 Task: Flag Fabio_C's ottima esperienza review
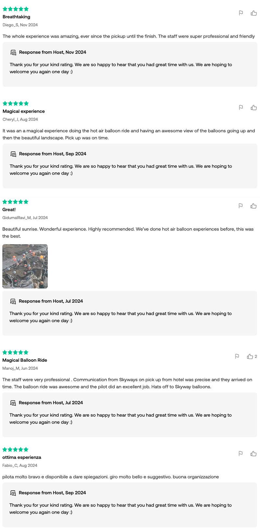(x=240, y=453)
